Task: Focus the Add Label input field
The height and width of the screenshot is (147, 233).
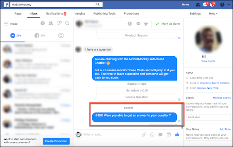Action: 208,117
